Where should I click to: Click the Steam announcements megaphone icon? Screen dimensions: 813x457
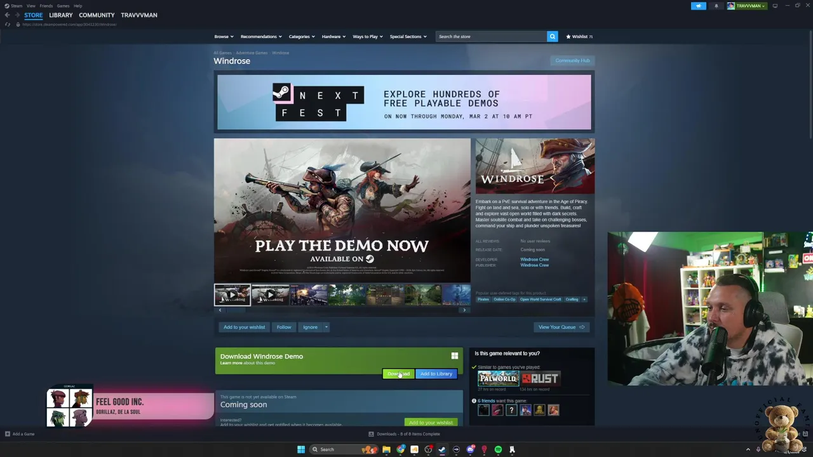pos(698,6)
